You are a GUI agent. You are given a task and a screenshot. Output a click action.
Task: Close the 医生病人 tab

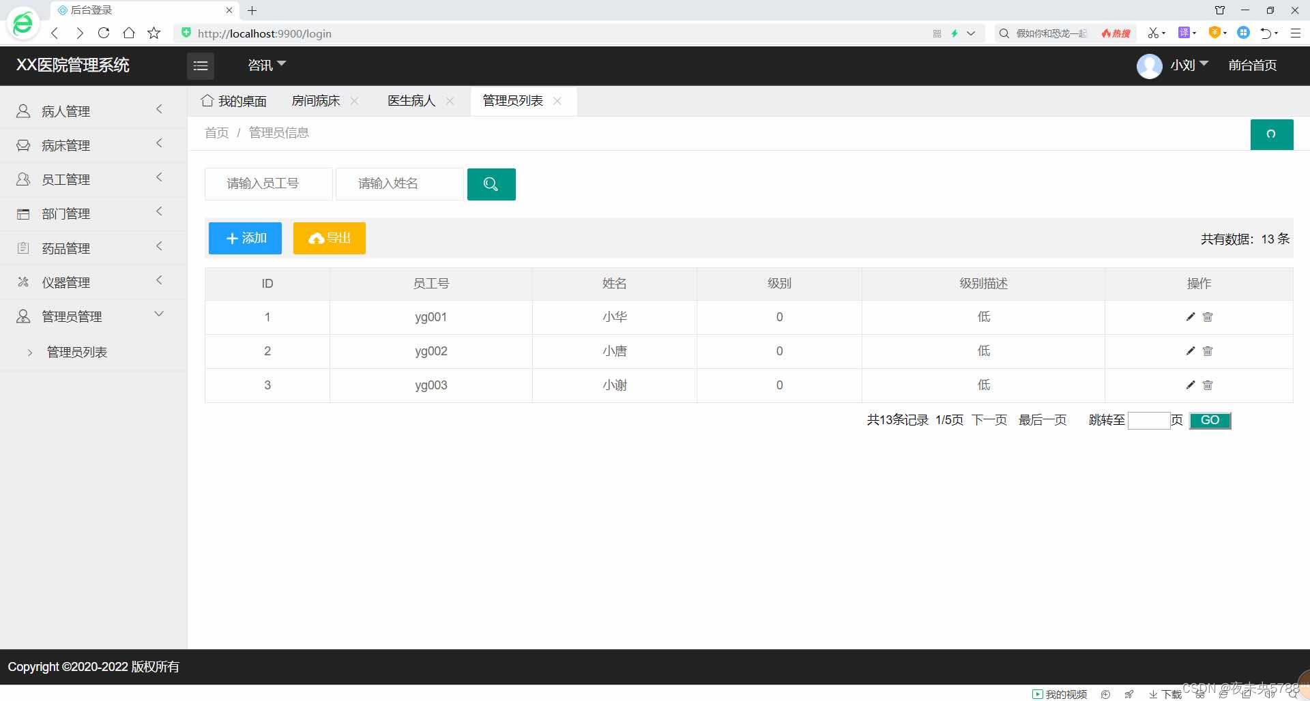pyautogui.click(x=450, y=101)
